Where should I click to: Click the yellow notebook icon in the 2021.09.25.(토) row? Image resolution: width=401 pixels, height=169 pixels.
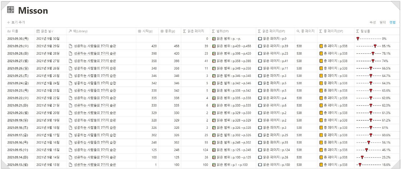click(321, 76)
